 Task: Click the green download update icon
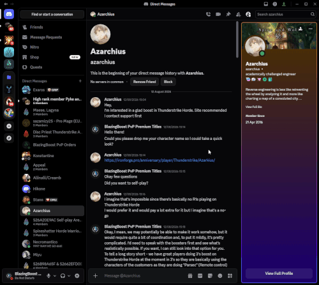pos(284,4)
